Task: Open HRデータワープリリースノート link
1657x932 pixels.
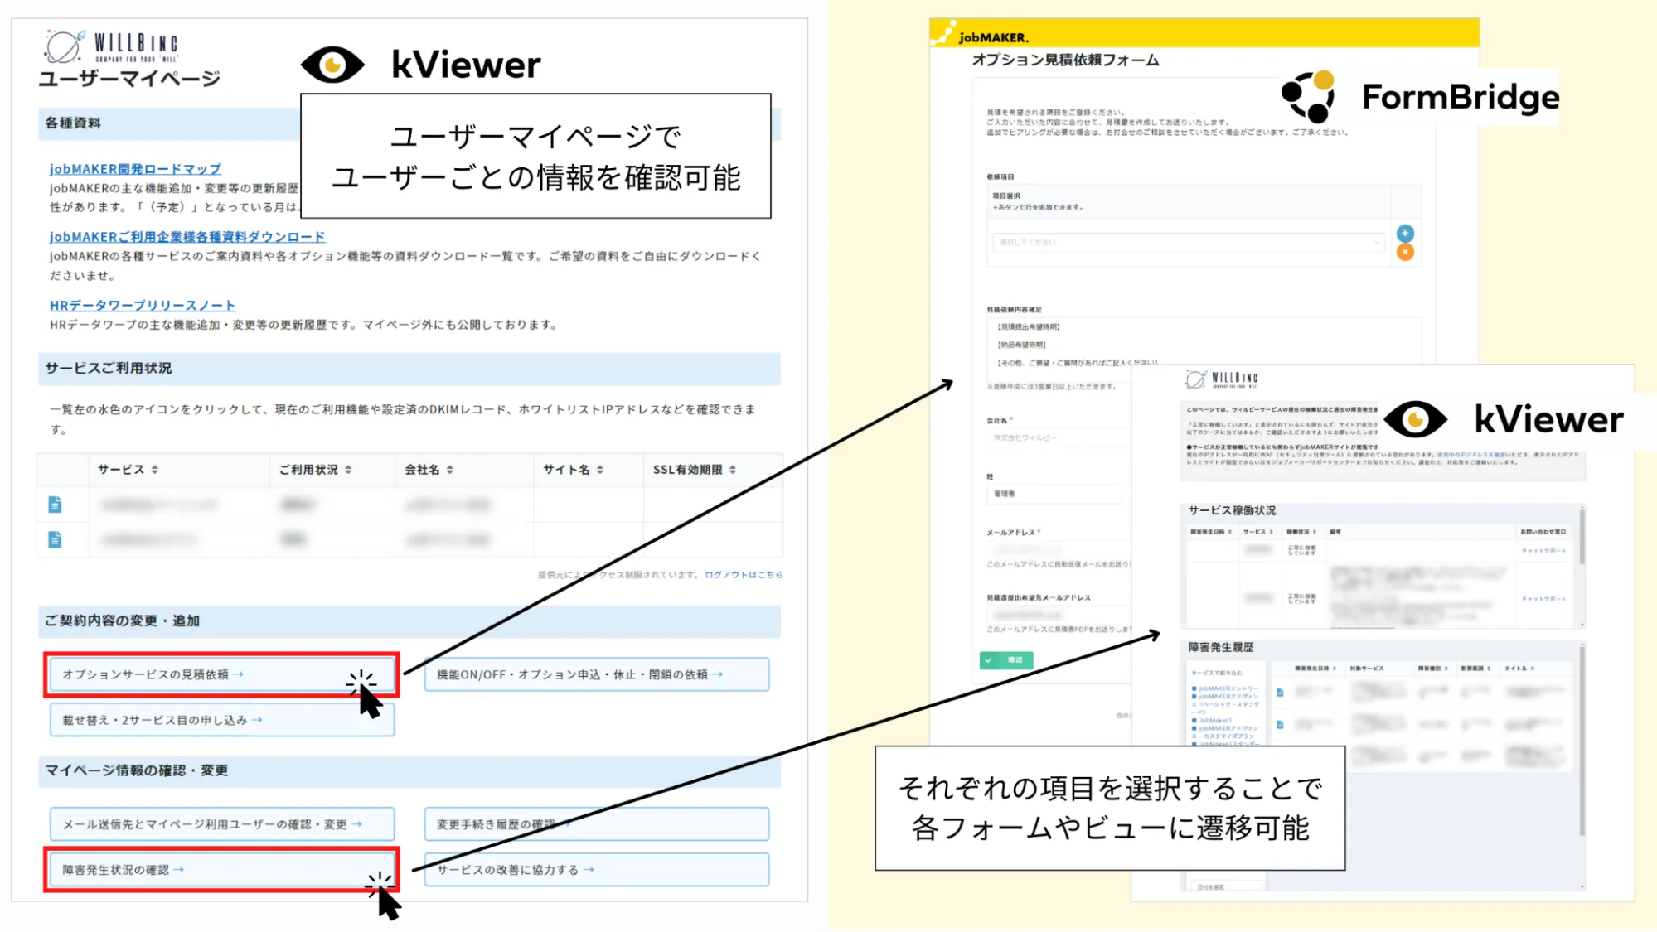Action: 143,306
